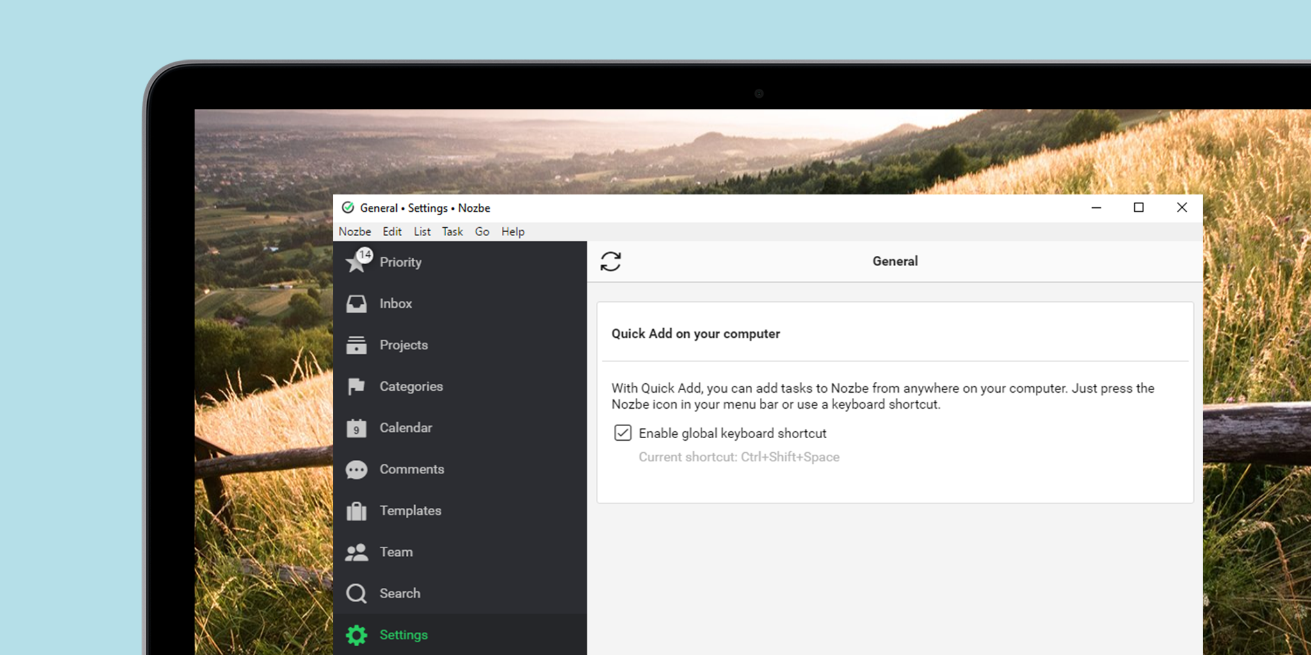The height and width of the screenshot is (655, 1311).
Task: Open the Projects drawer icon
Action: 357,345
